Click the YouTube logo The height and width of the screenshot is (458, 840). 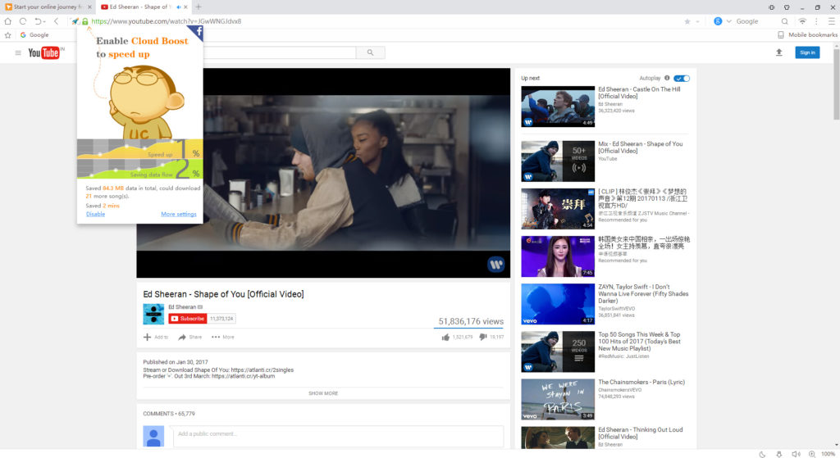(x=44, y=52)
